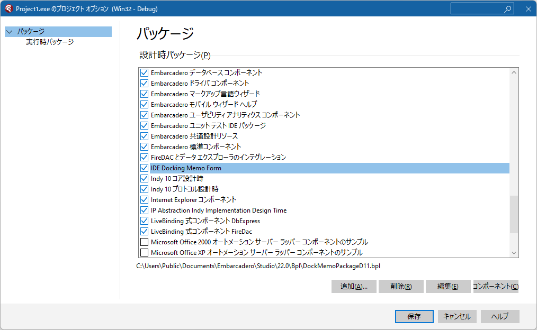Enable Microsoft Office XP オートメーション checkbox

click(x=144, y=253)
